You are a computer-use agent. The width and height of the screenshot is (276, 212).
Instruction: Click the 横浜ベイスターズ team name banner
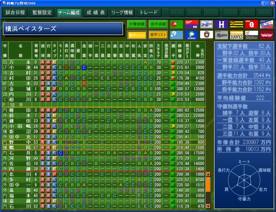coord(63,29)
